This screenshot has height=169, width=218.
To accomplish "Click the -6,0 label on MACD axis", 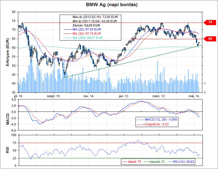I will (14, 130).
